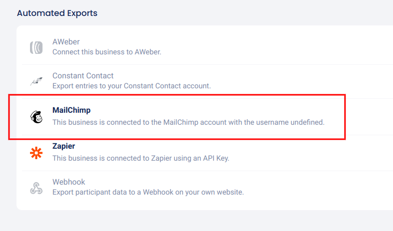This screenshot has height=231, width=393.
Task: Click the Zapier API Key description text
Action: click(x=140, y=158)
